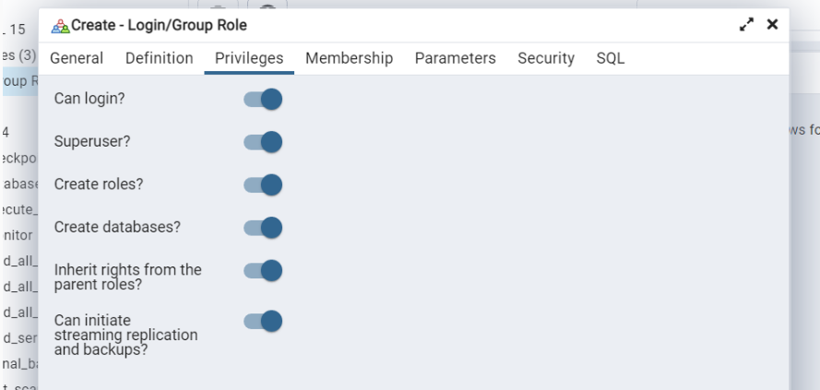Maximize the Create role dialog
This screenshot has height=390, width=820.
746,25
